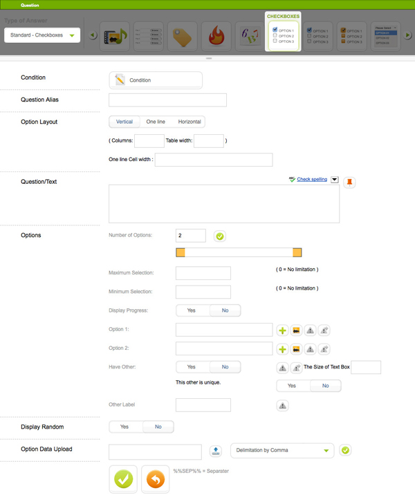Click the upload arrow icon for Option Data Upload
This screenshot has height=495, width=415.
pyautogui.click(x=215, y=451)
